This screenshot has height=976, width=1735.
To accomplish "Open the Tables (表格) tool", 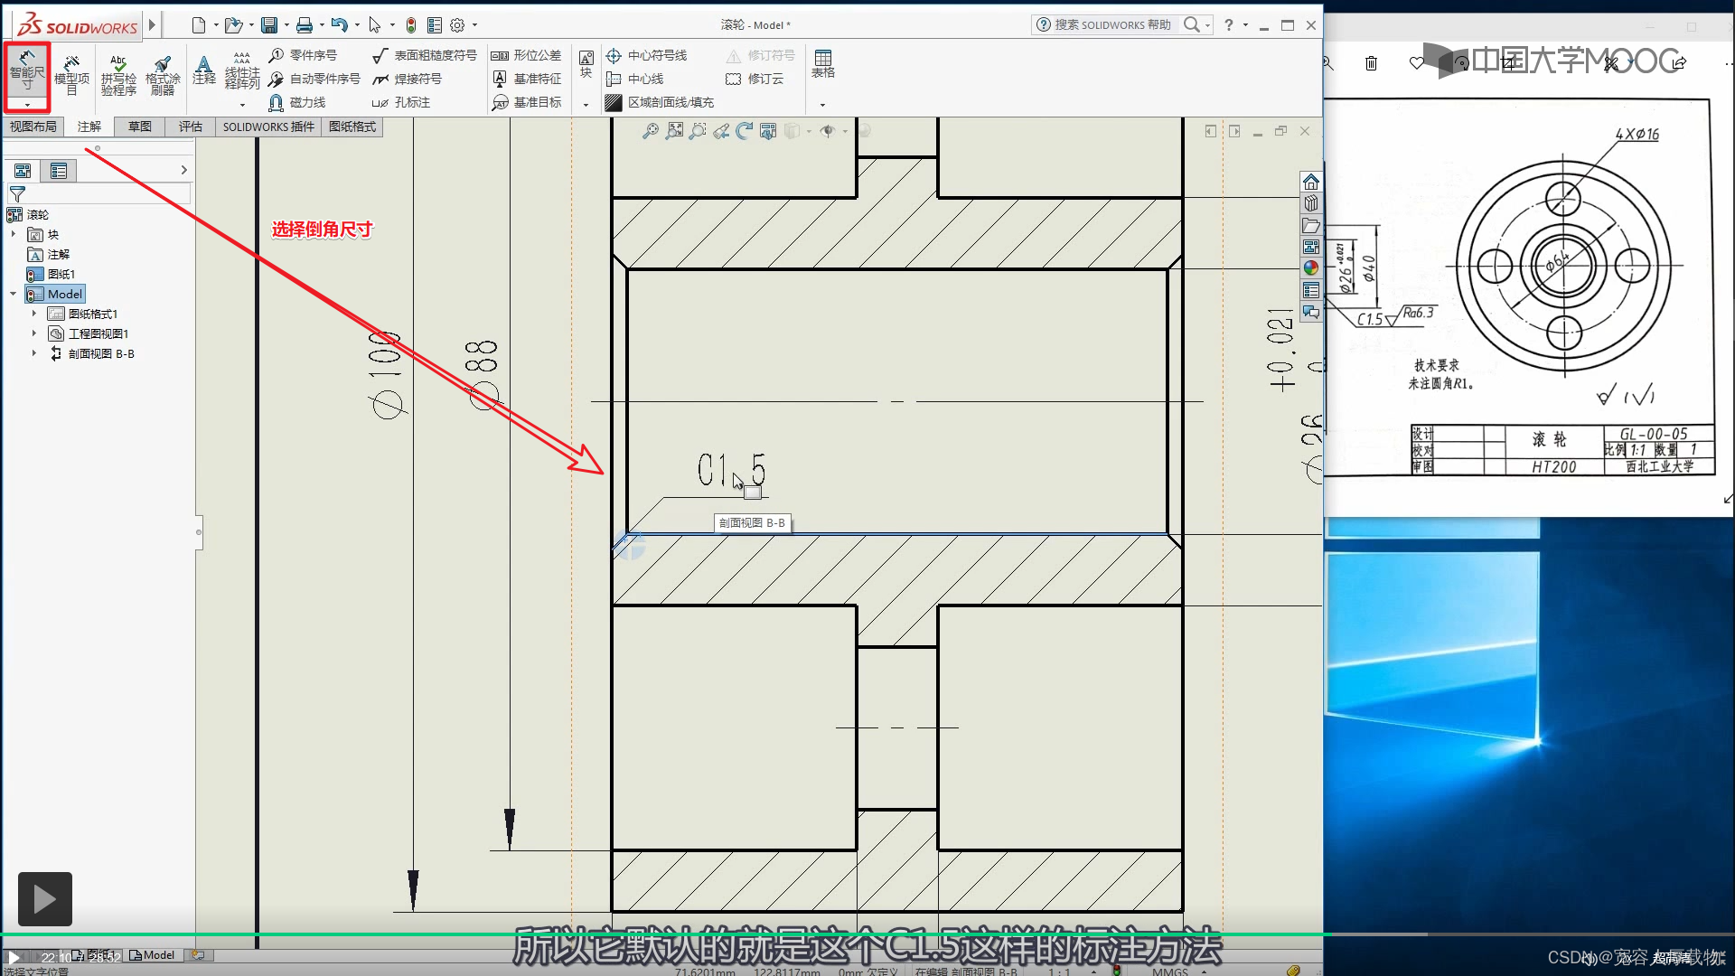I will pyautogui.click(x=822, y=63).
